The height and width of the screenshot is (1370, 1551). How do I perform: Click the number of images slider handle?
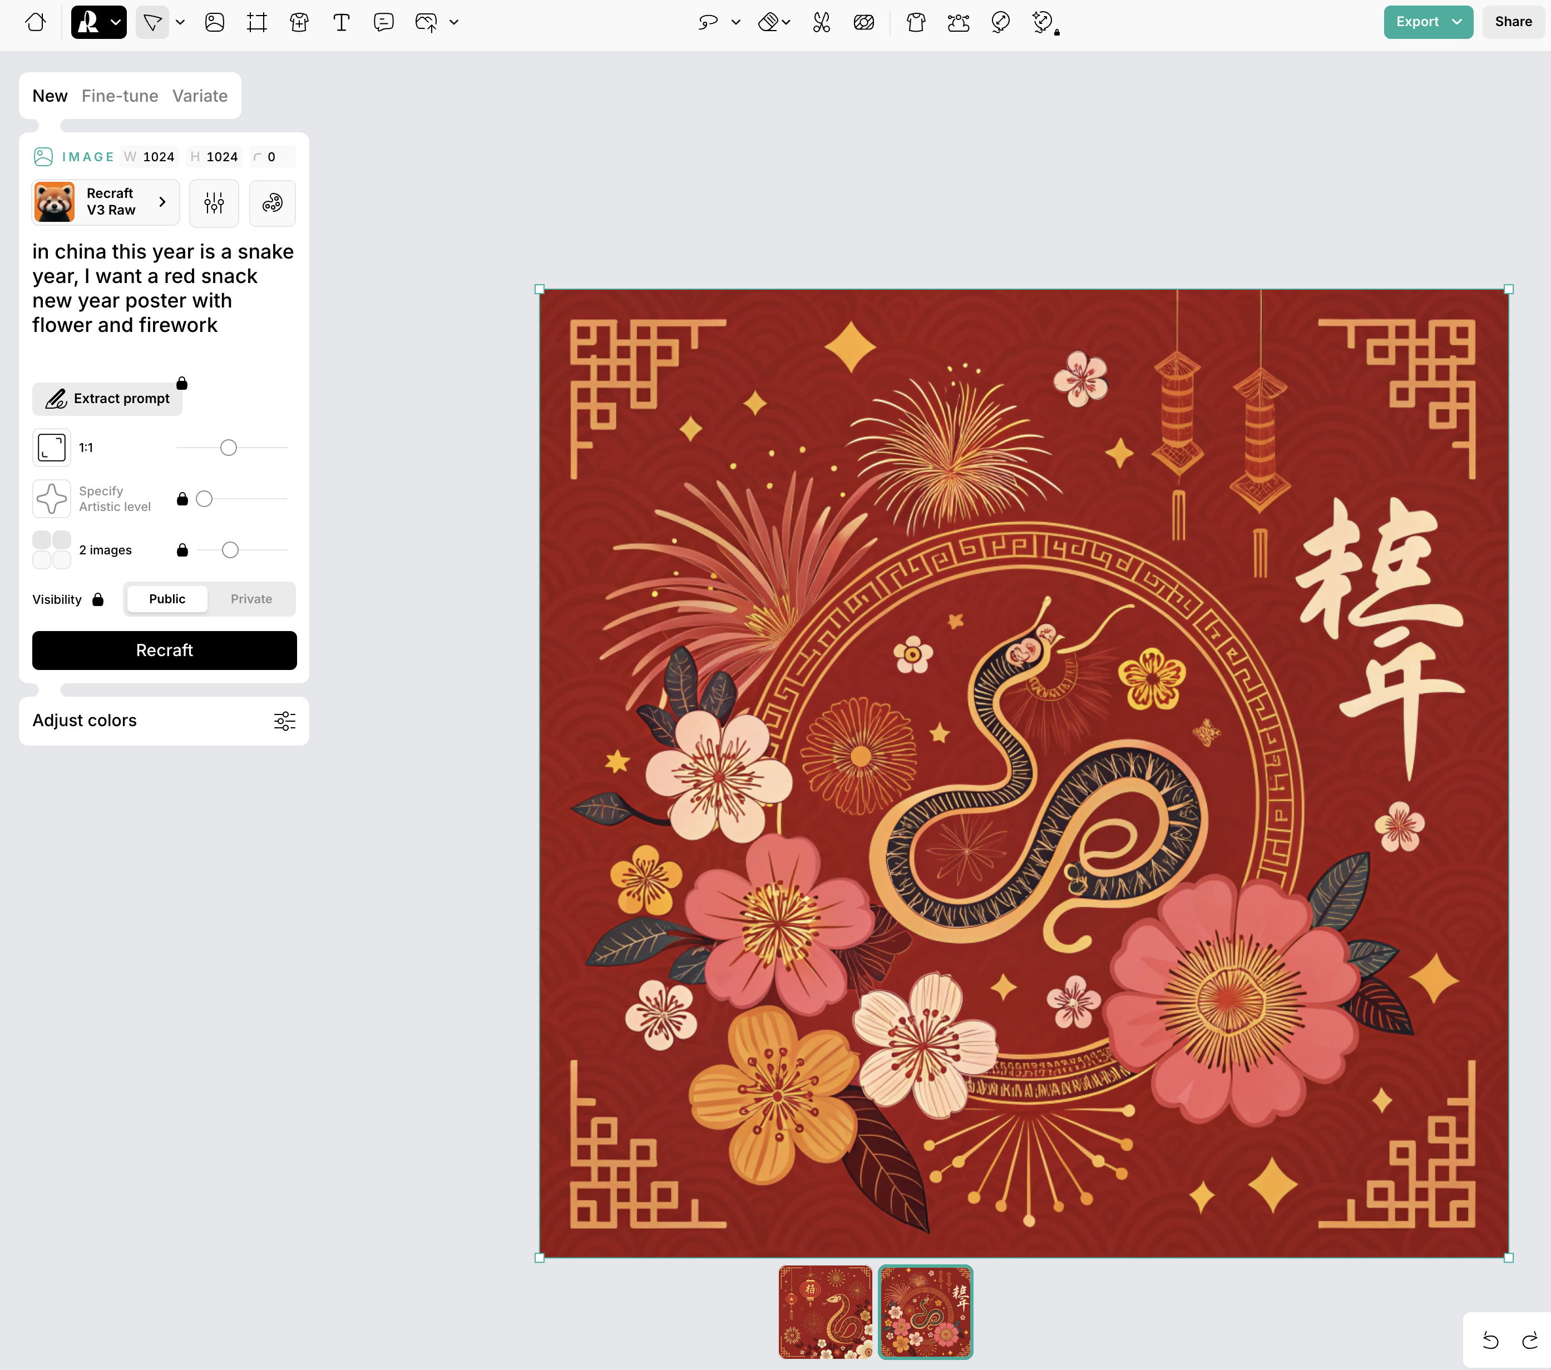[230, 550]
